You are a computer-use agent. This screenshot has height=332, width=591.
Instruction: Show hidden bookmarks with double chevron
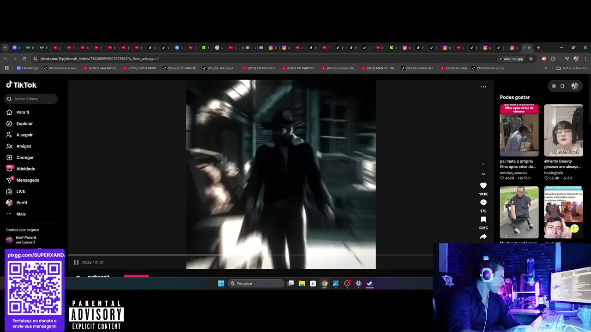pyautogui.click(x=546, y=68)
